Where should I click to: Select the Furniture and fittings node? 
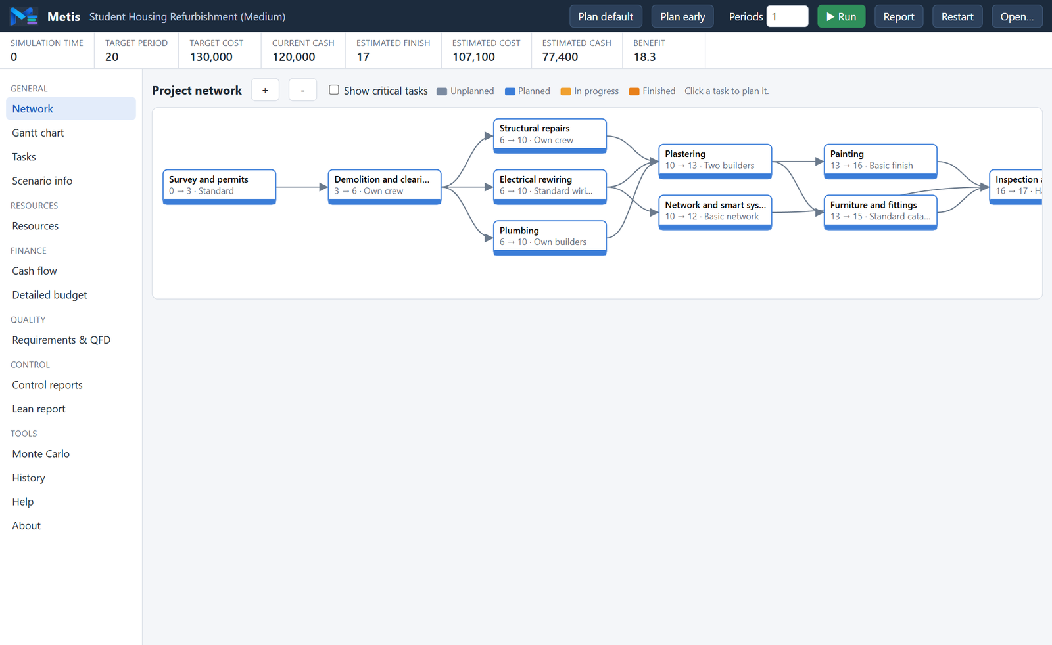click(x=880, y=212)
